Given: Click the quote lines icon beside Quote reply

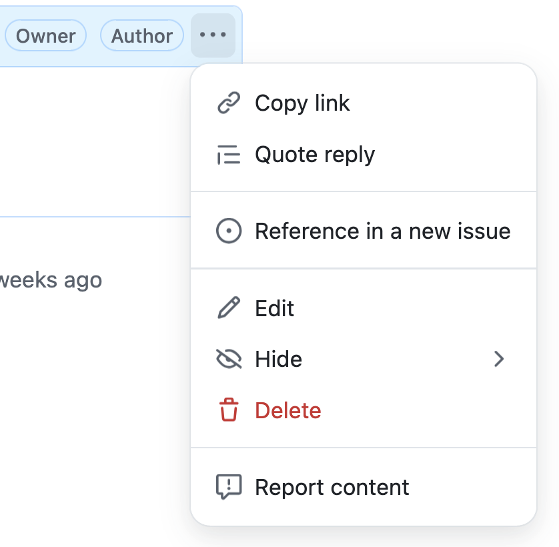Looking at the screenshot, I should point(229,155).
